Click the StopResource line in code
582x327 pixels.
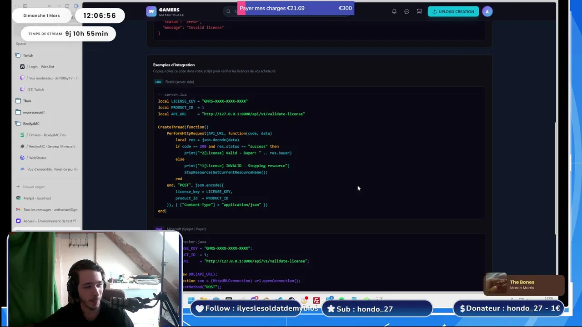pos(226,172)
